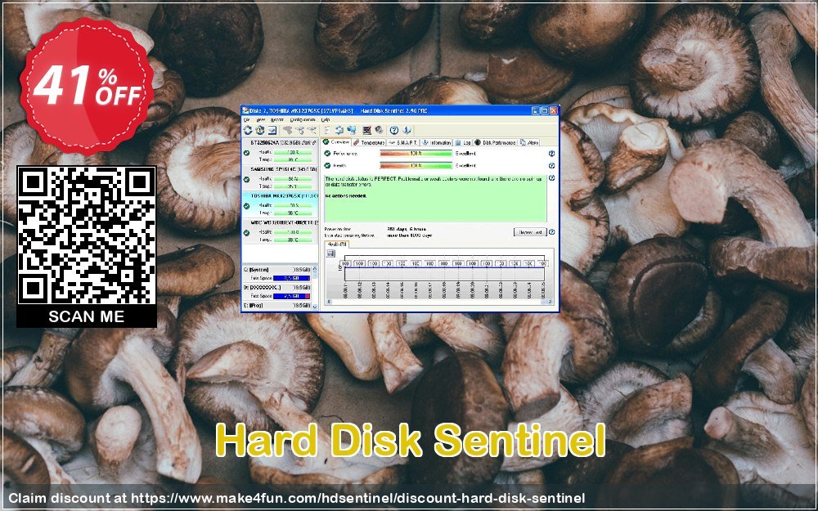Click the blue transfer arrows toolbar icon
Viewport: 818px width, 511px height.
click(x=339, y=130)
